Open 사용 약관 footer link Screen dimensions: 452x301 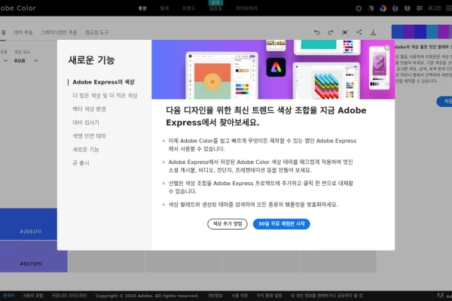pos(240,296)
